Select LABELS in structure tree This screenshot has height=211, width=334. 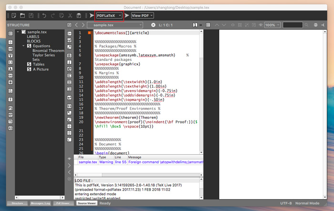pyautogui.click(x=33, y=37)
